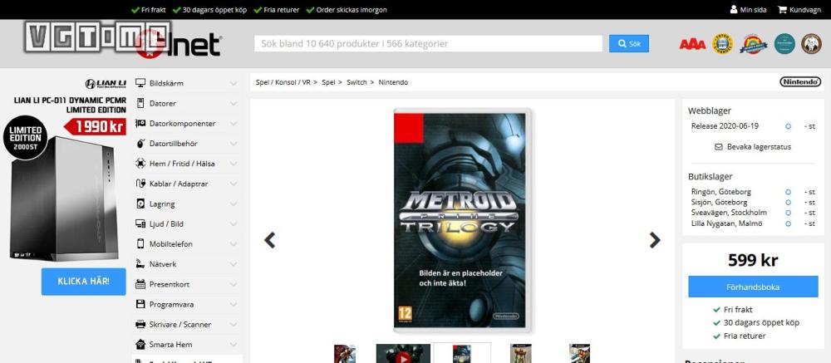Viewport: 831px width, 363px height.
Task: Click the Mobiltelefon phone icon
Action: pyautogui.click(x=140, y=243)
